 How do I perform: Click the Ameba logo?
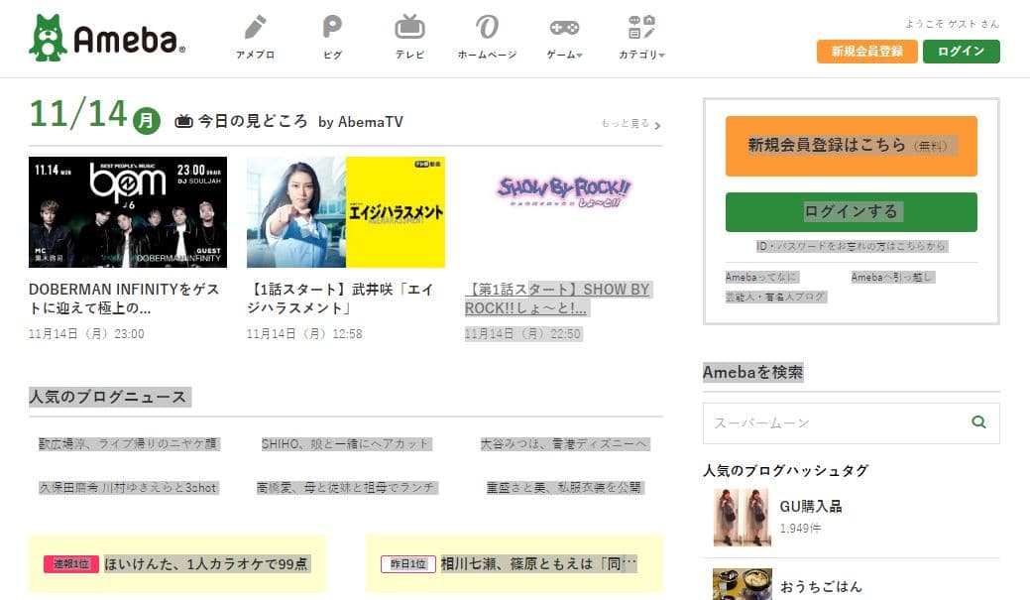pos(107,38)
